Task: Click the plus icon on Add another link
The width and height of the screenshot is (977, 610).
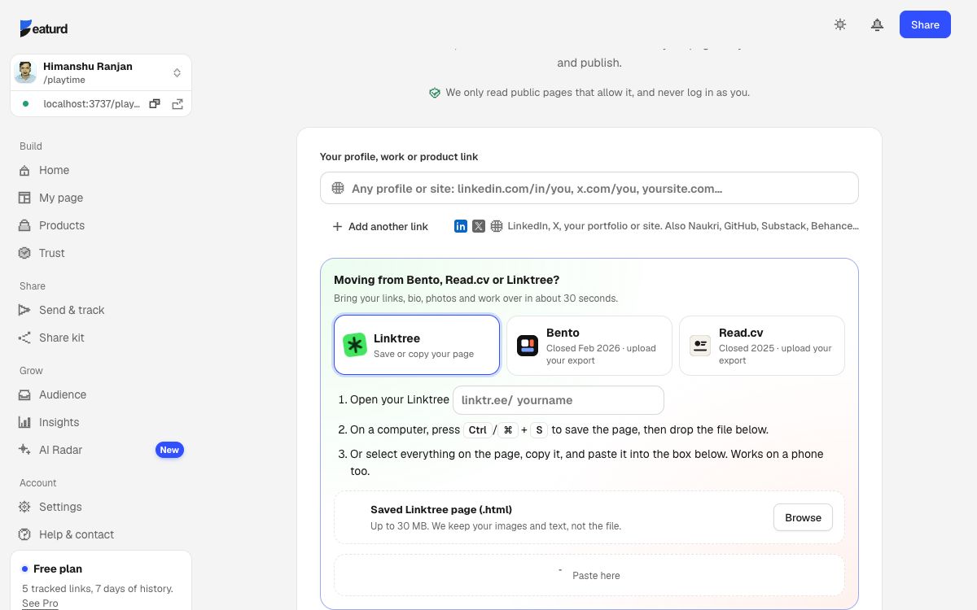Action: coord(337,226)
